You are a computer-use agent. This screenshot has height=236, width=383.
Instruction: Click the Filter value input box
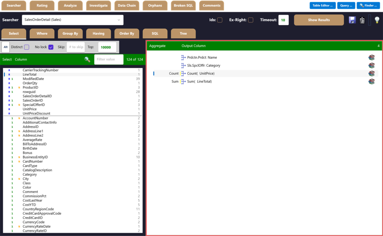click(109, 60)
